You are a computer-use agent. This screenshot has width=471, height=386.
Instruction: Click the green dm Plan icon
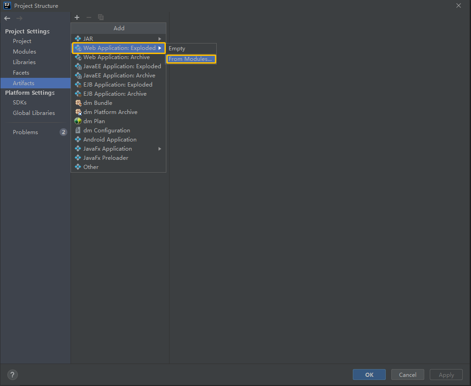(78, 121)
